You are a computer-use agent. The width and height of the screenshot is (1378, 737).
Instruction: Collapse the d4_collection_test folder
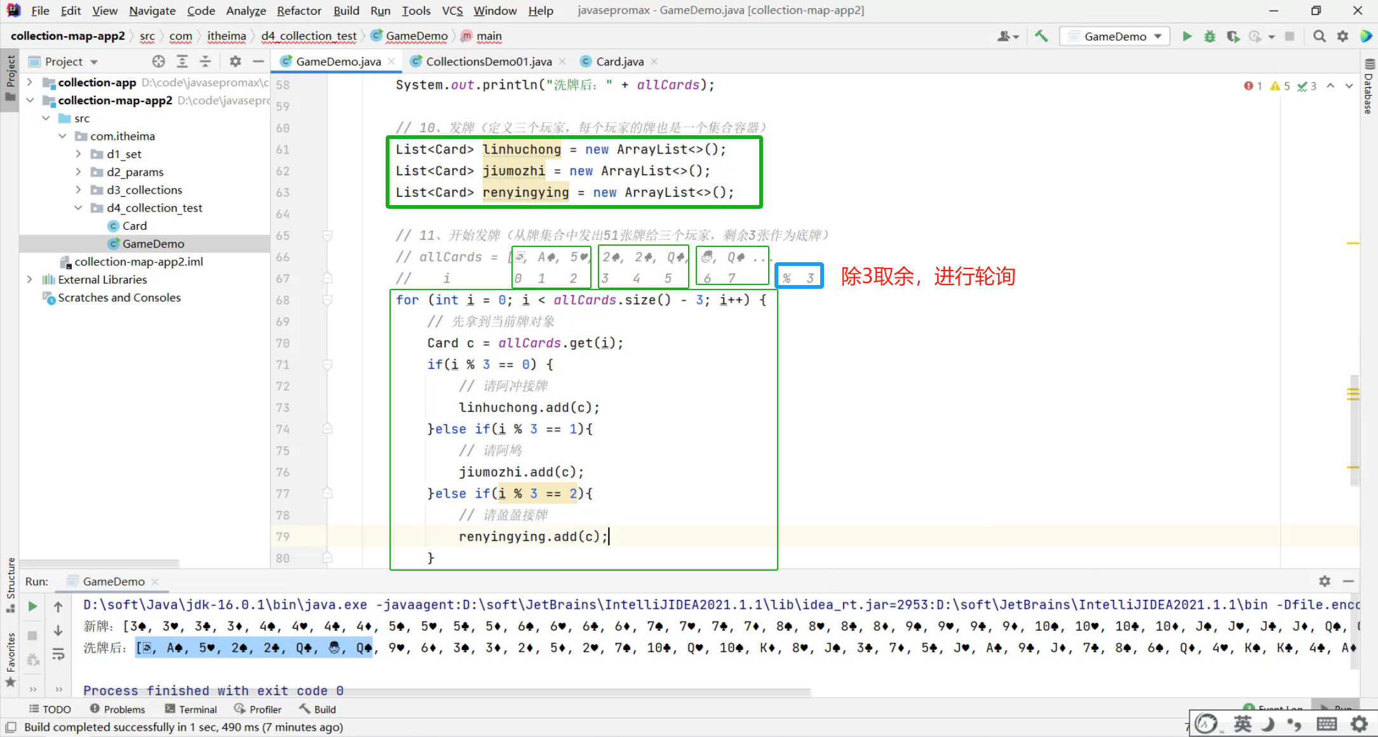tap(78, 208)
